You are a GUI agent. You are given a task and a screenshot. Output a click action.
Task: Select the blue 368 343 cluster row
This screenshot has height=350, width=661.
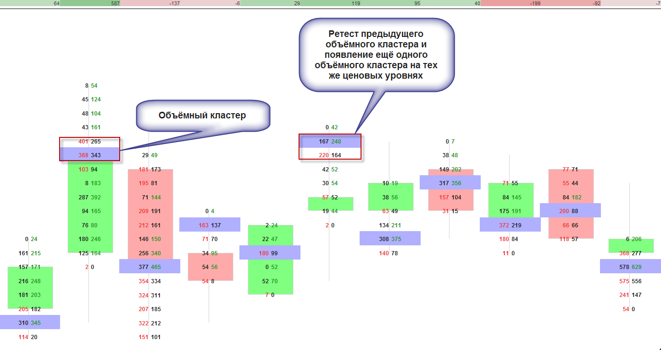click(89, 155)
